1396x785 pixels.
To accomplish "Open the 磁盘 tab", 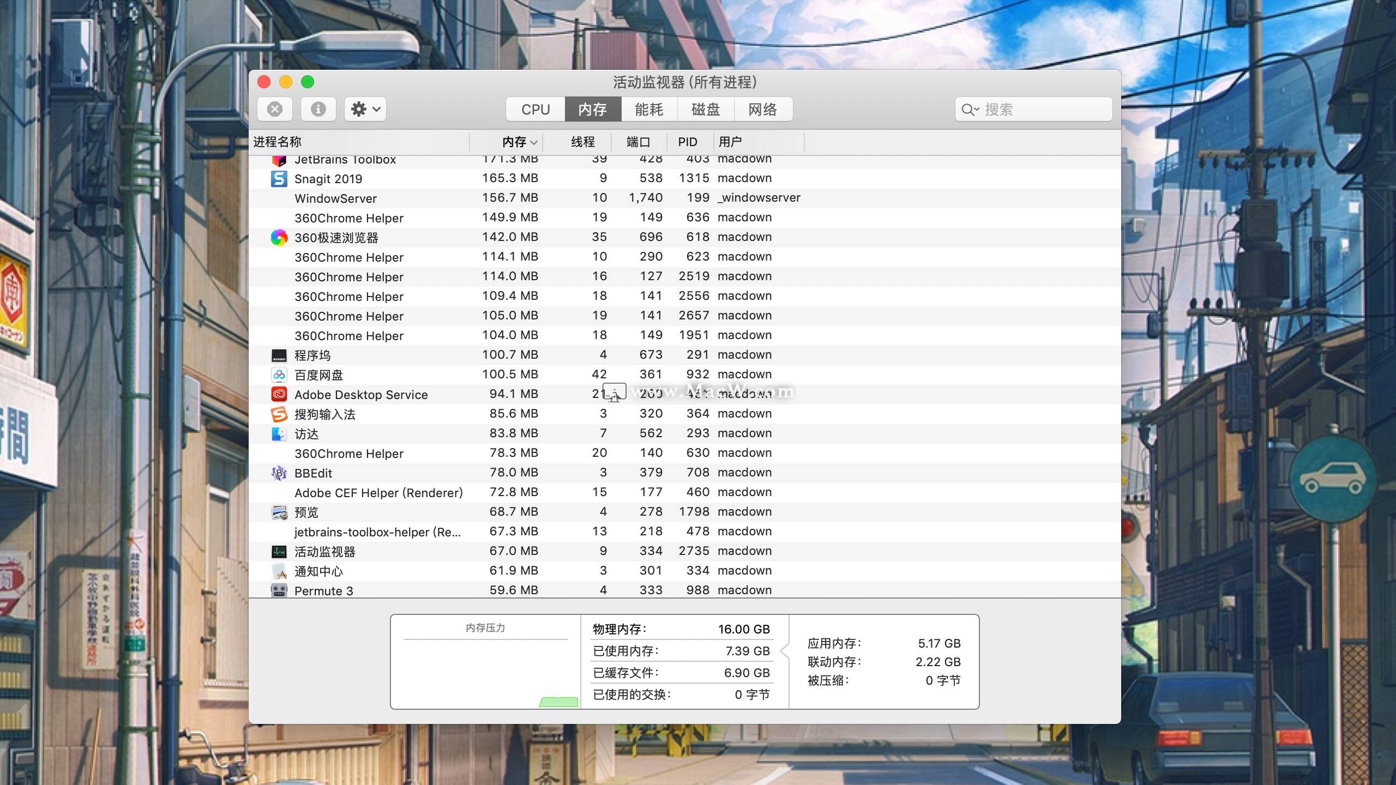I will (706, 110).
